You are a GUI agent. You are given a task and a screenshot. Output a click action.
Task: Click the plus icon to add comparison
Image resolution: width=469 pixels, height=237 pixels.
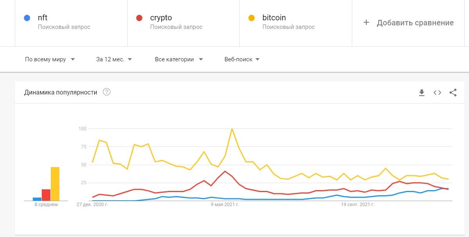coord(366,23)
